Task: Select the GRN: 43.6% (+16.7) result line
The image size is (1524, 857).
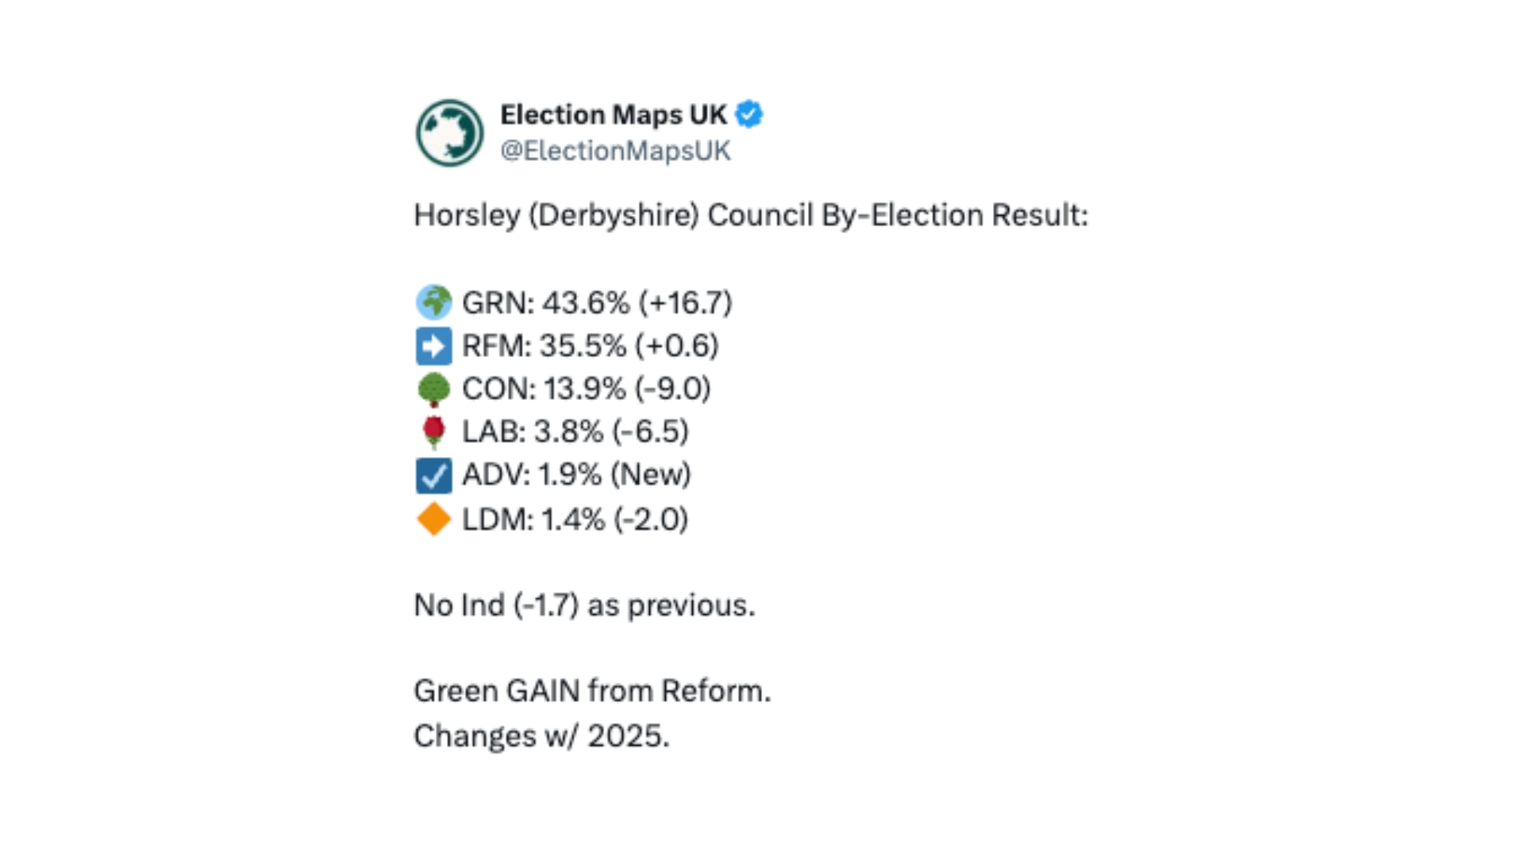Action: click(597, 302)
